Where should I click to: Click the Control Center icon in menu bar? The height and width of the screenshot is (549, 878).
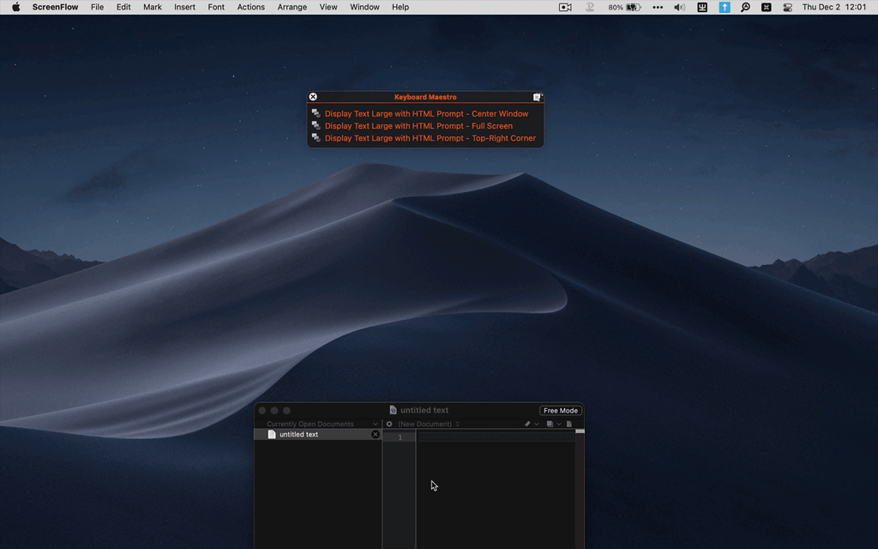[x=787, y=7]
